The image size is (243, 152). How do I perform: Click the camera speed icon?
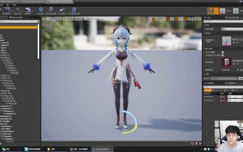pyautogui.click(x=198, y=19)
